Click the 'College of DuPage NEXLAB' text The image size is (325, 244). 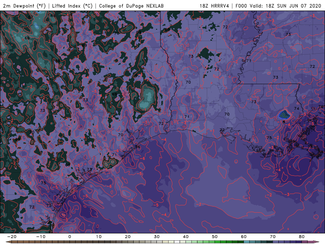[x=131, y=6]
